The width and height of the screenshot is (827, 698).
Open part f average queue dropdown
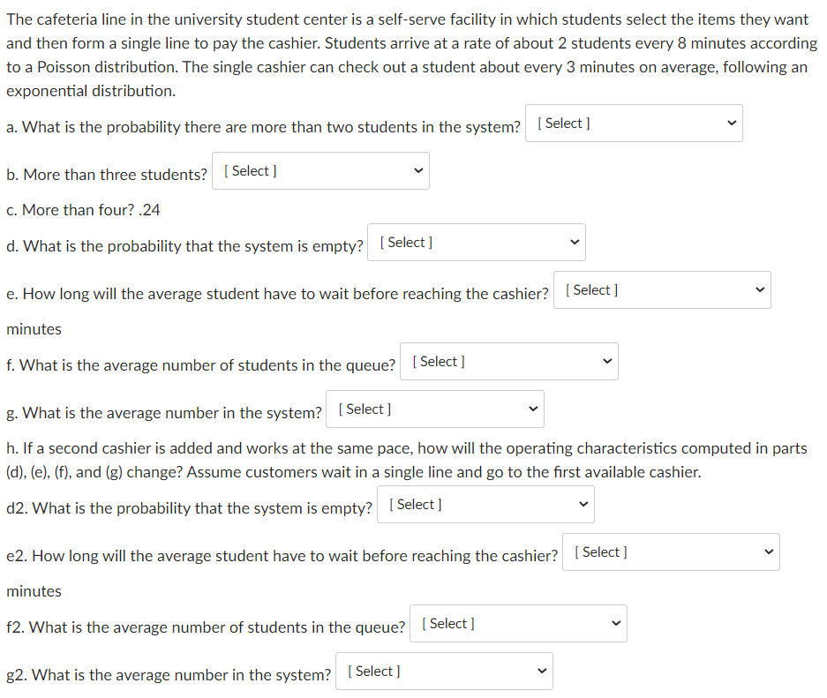coord(508,362)
